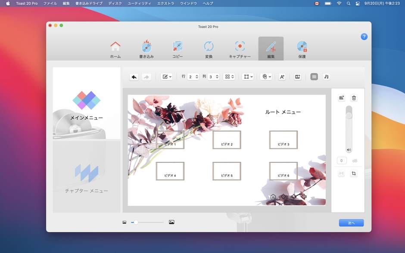Adjust the volume slider handle
Viewport: 405px width, 253px height.
(349, 115)
